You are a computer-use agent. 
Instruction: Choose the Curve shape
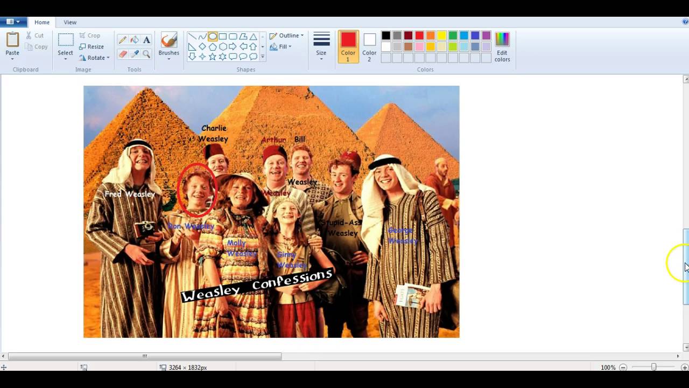(x=202, y=37)
